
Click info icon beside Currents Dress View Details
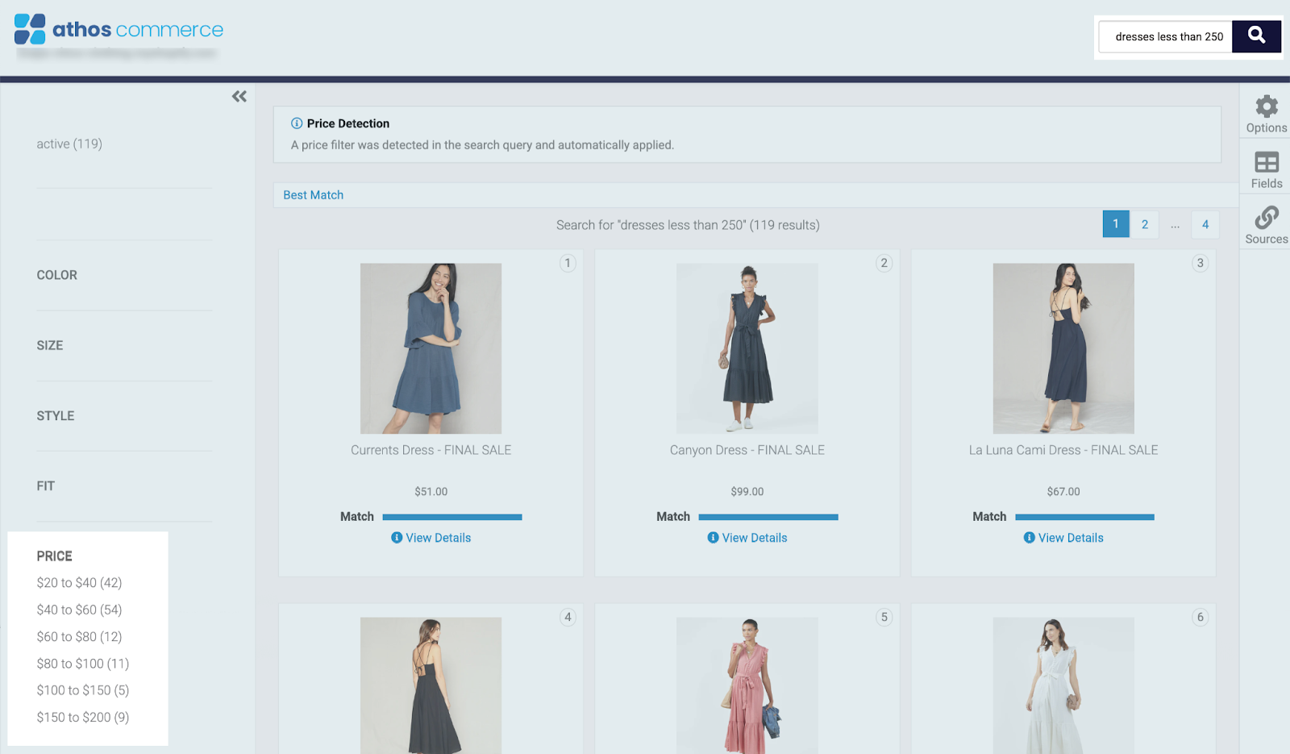click(397, 538)
